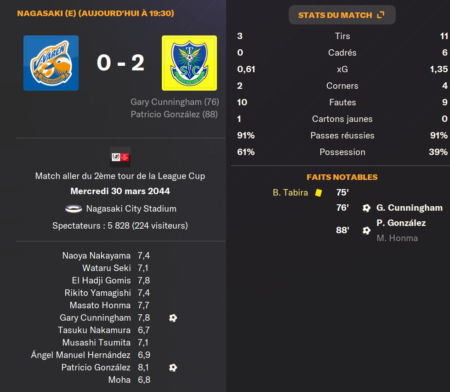Click the League Cup competition logo

(x=120, y=157)
